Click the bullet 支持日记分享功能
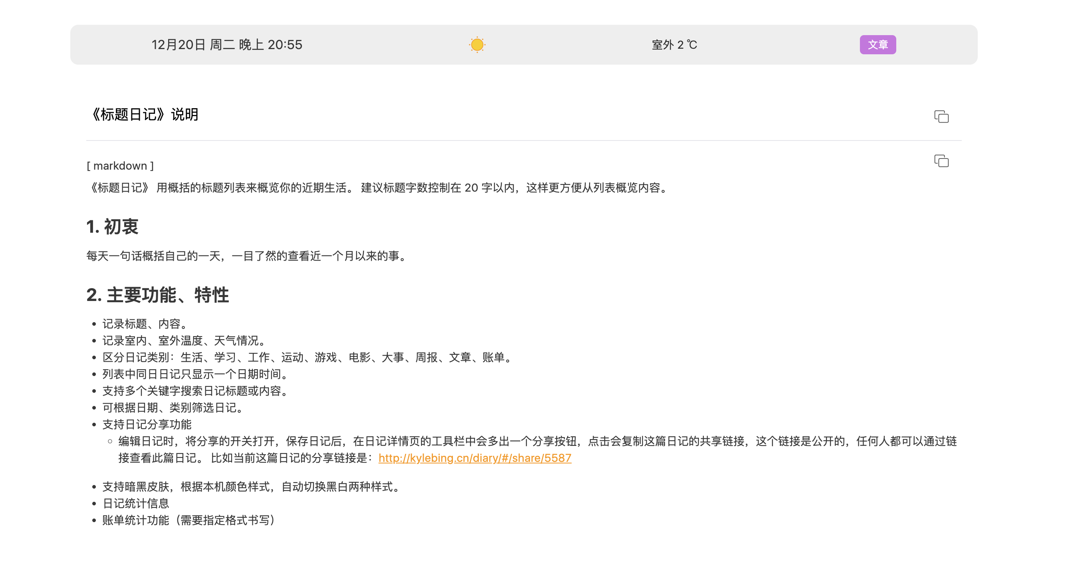The image size is (1072, 586). click(x=147, y=424)
